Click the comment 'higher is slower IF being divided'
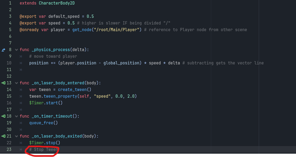296x157 pixels. click(x=121, y=23)
